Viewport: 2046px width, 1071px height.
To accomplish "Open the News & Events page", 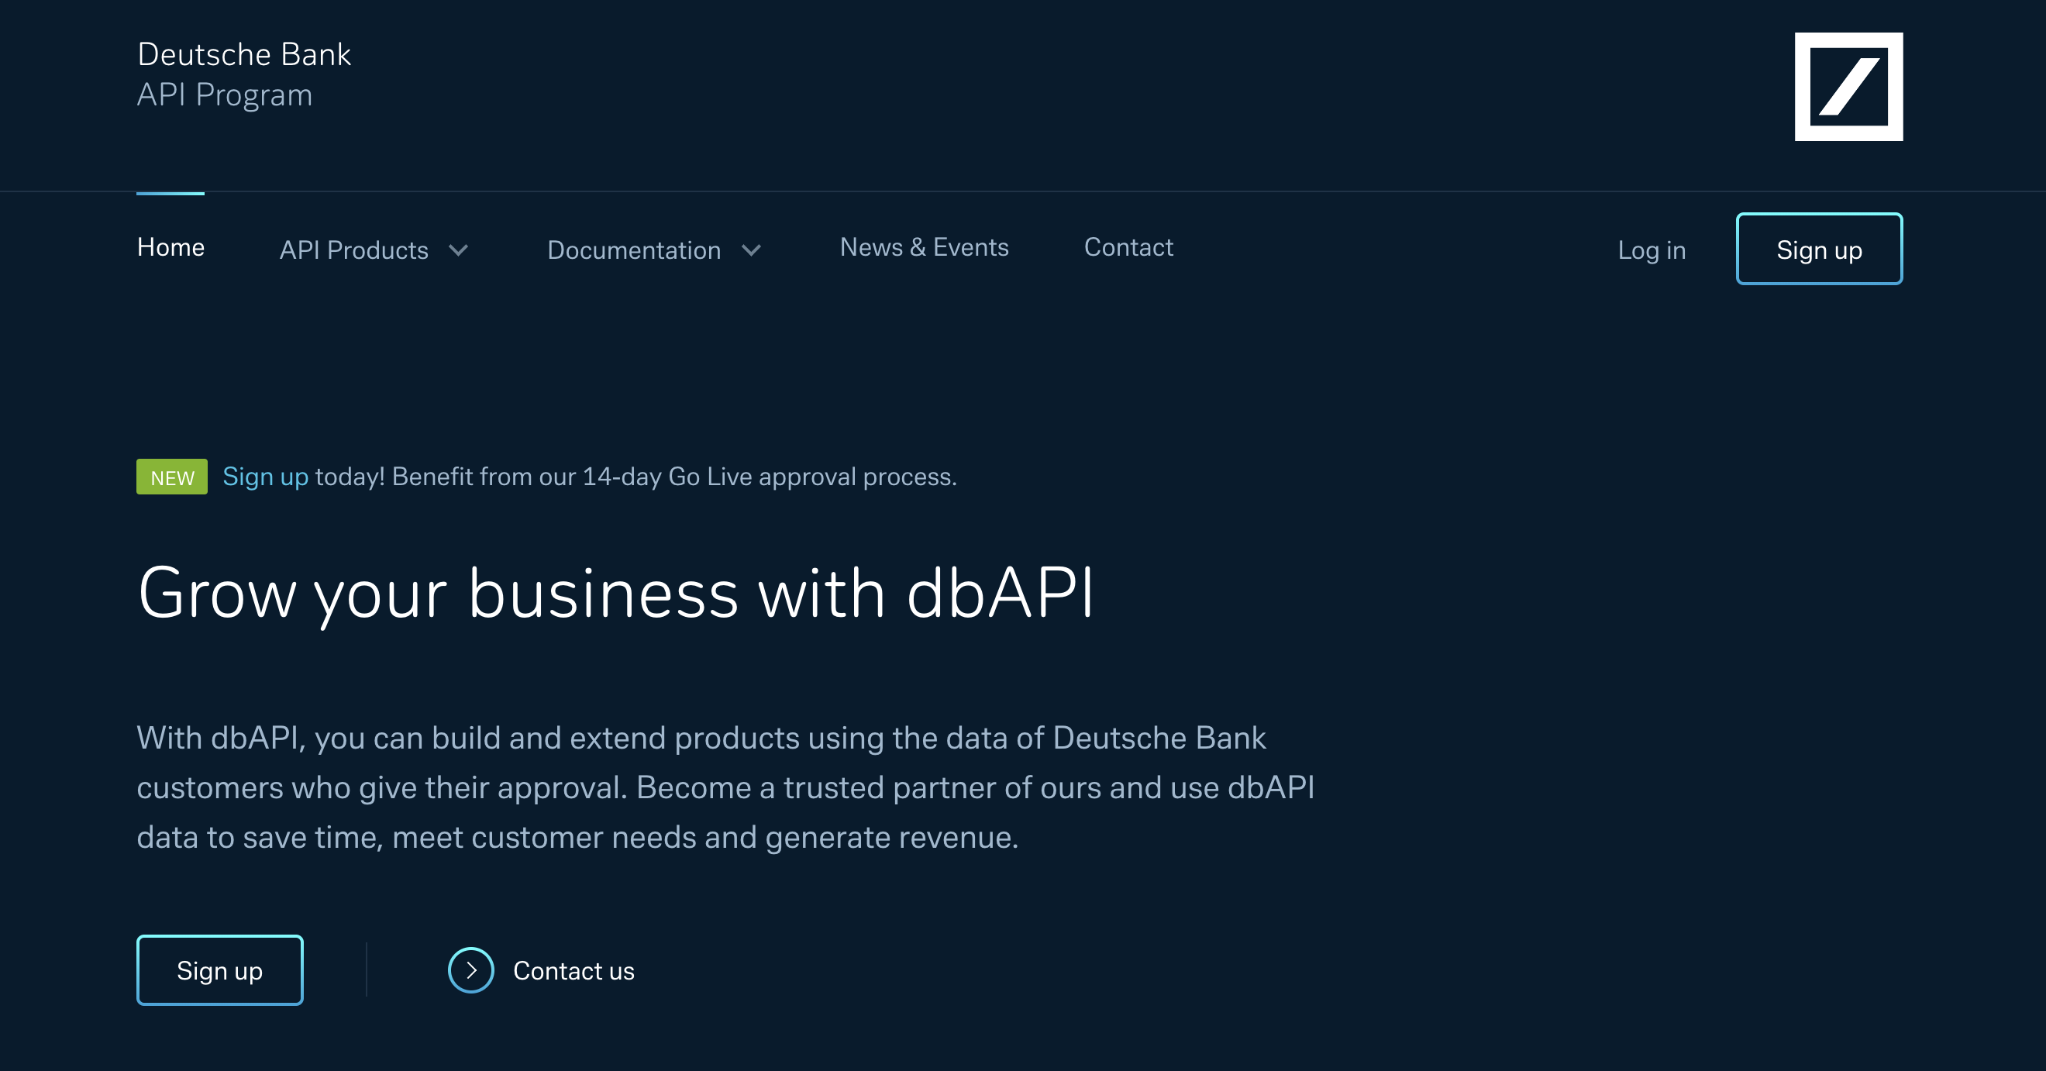I will pos(924,247).
